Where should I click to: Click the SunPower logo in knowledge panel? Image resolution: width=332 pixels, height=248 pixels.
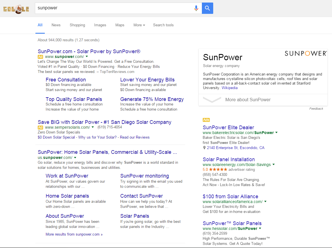click(x=306, y=53)
